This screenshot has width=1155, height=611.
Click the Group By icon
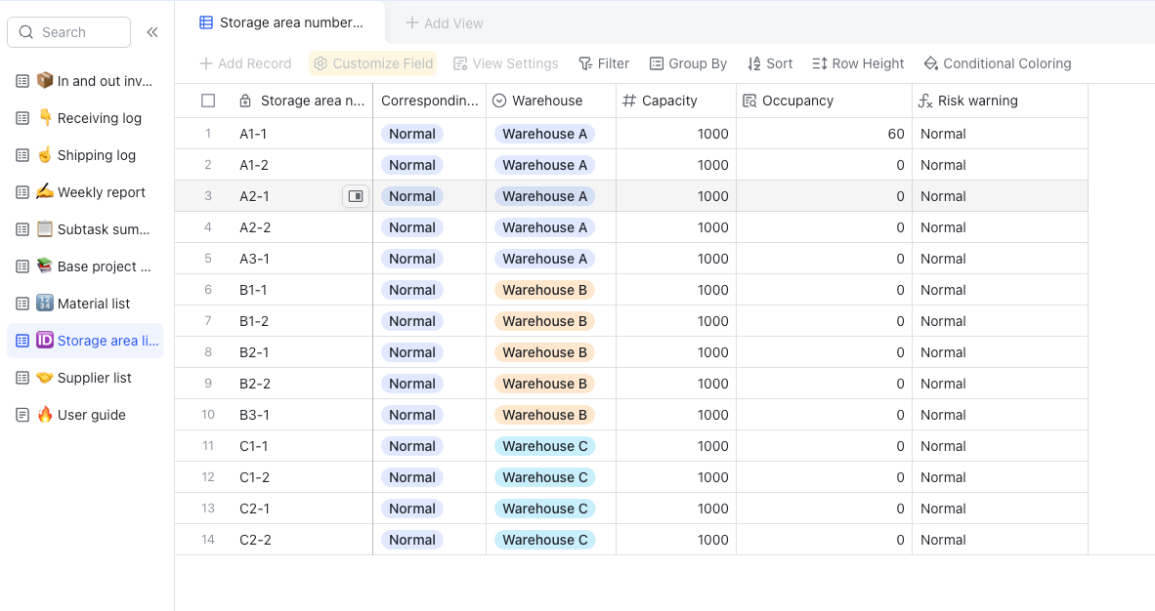tap(657, 63)
